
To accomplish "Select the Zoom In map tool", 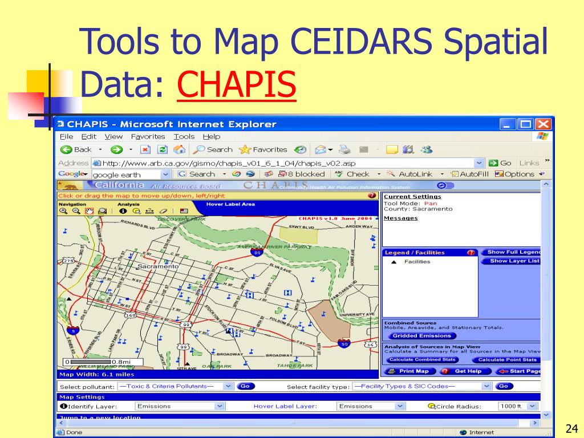I will tap(63, 211).
